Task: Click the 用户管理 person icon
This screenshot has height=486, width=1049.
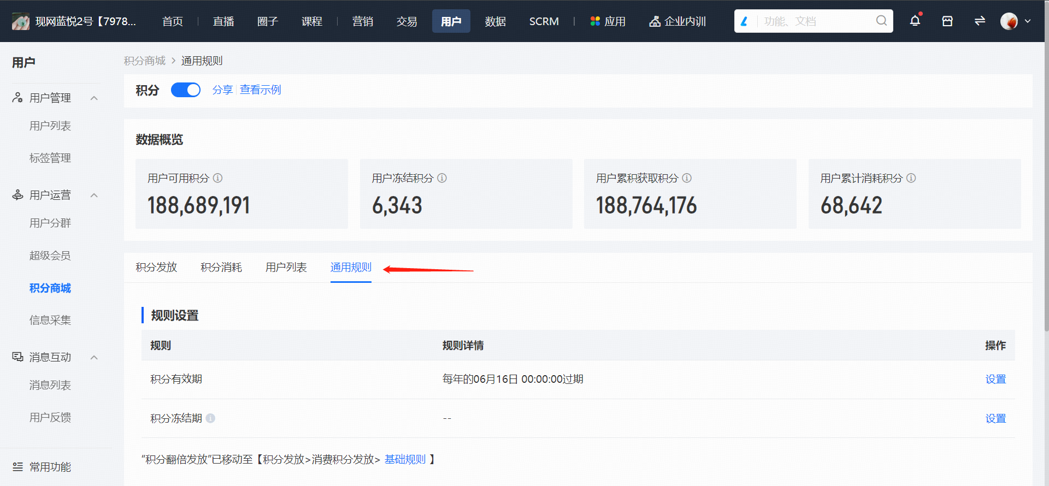Action: pyautogui.click(x=17, y=98)
